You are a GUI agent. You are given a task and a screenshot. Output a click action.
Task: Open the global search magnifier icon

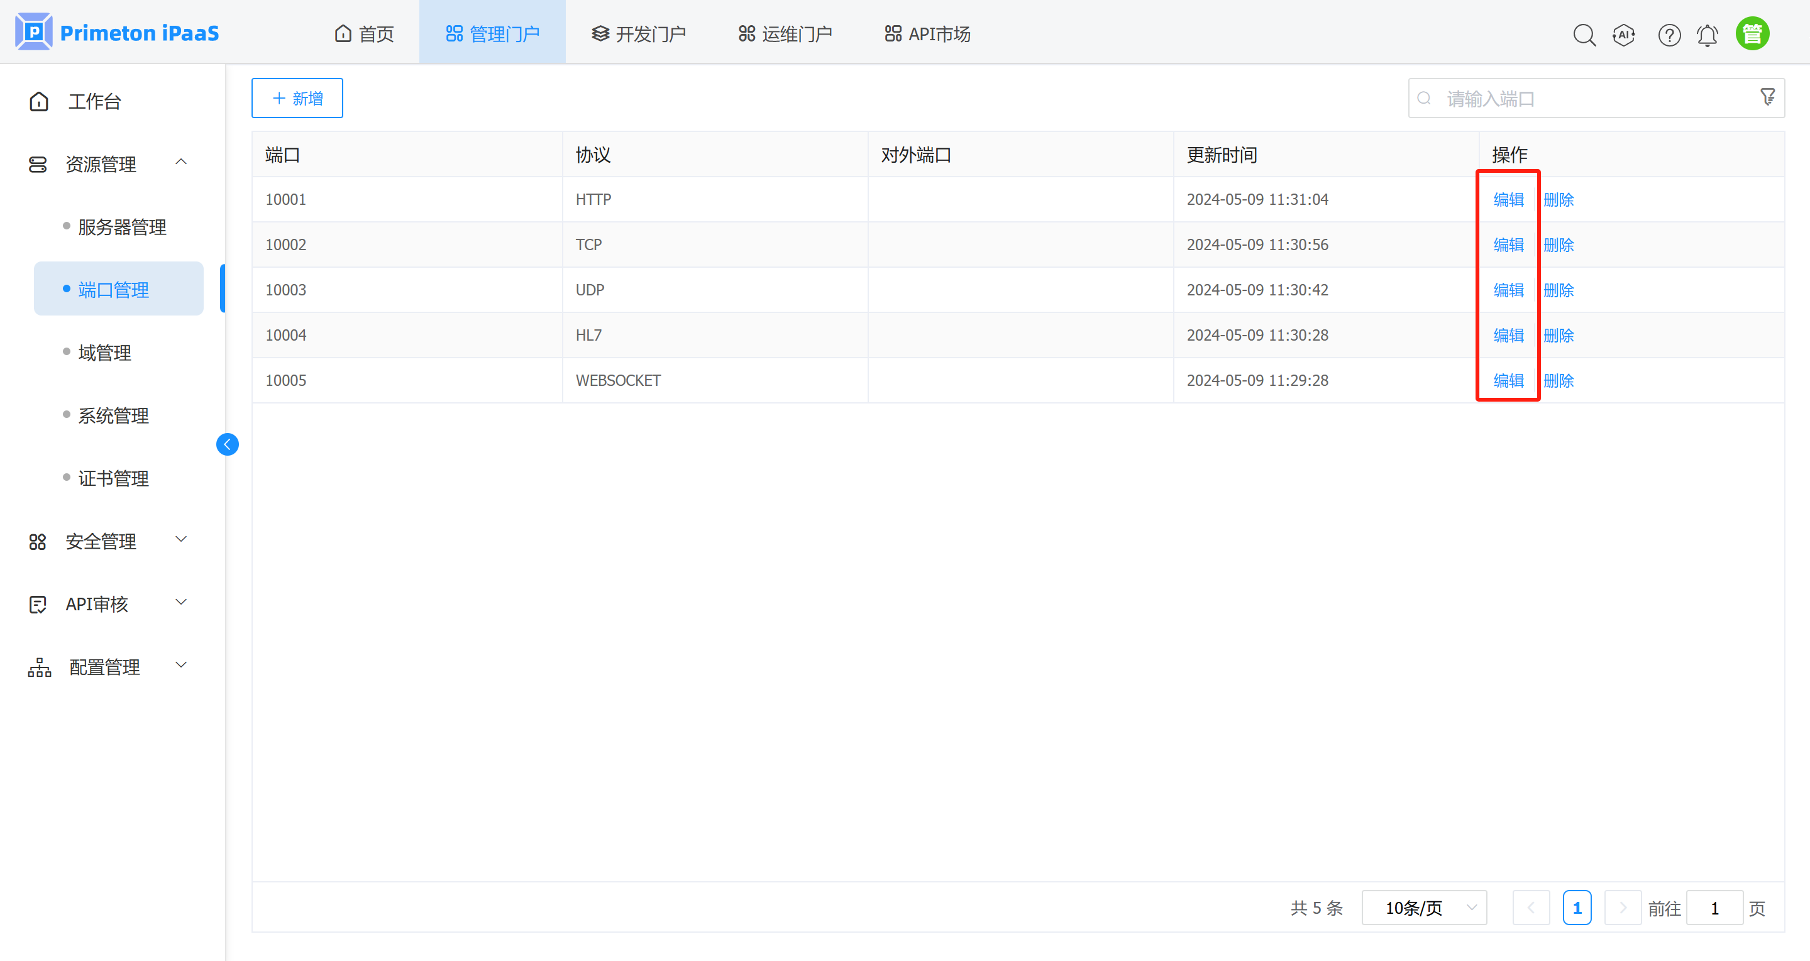1584,34
